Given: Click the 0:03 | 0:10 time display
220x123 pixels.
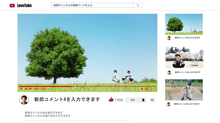Looking at the screenshot, I should click(39, 89).
